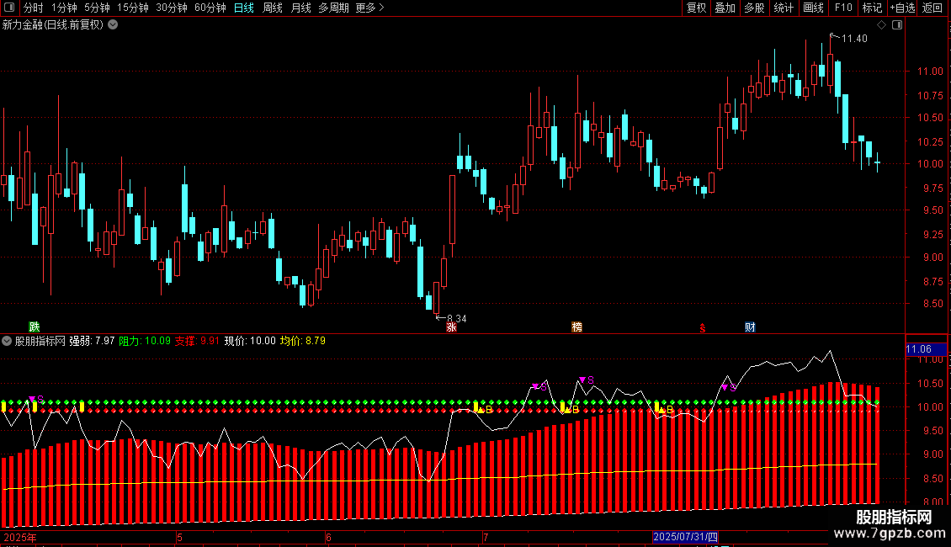The height and width of the screenshot is (547, 951).
Task: Switch to 60分钟 period
Action: point(210,8)
